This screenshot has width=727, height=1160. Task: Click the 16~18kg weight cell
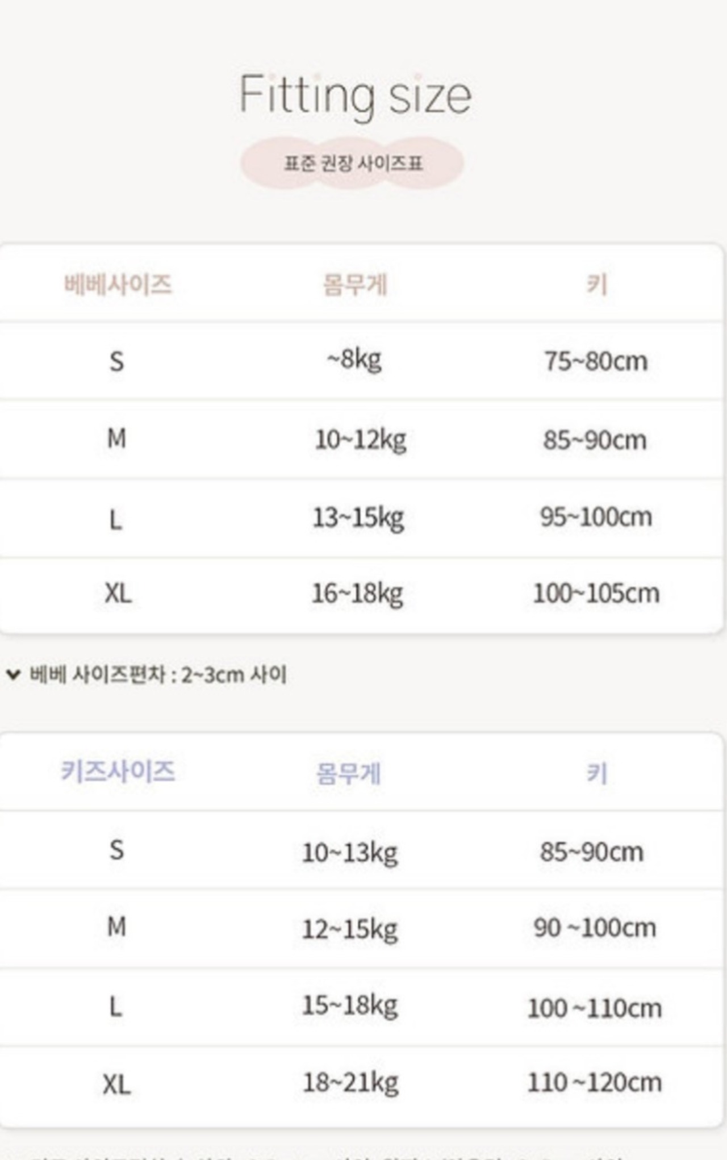pos(357,594)
